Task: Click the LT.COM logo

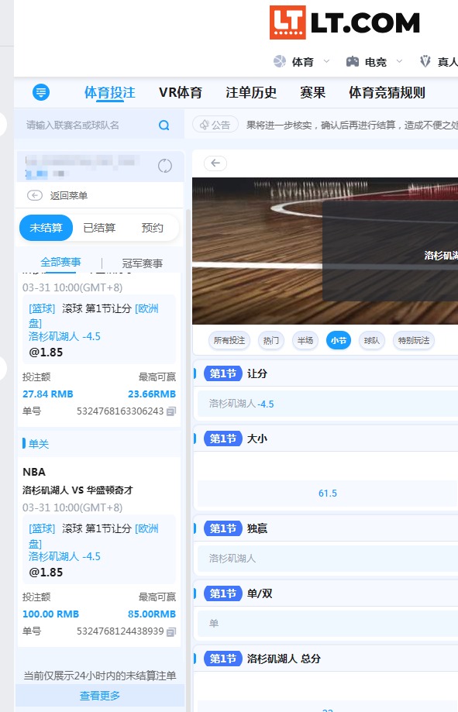Action: coord(344,22)
